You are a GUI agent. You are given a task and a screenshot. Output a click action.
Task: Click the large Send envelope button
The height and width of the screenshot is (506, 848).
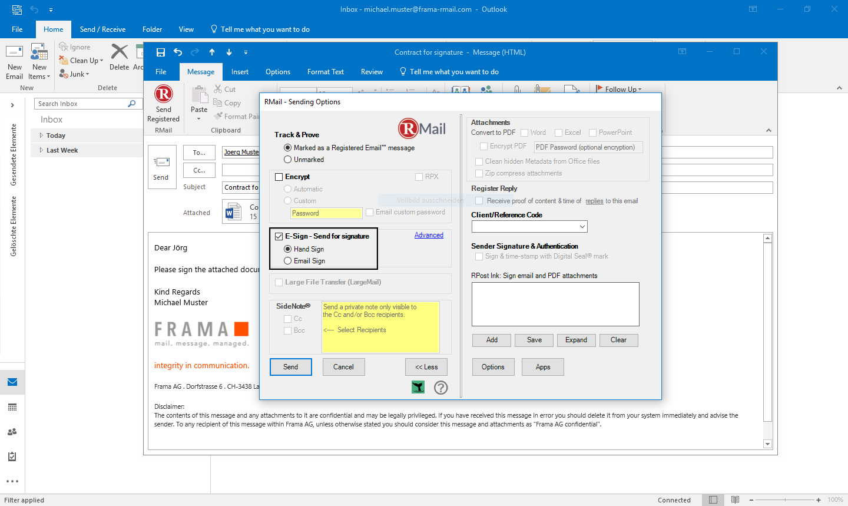(161, 167)
